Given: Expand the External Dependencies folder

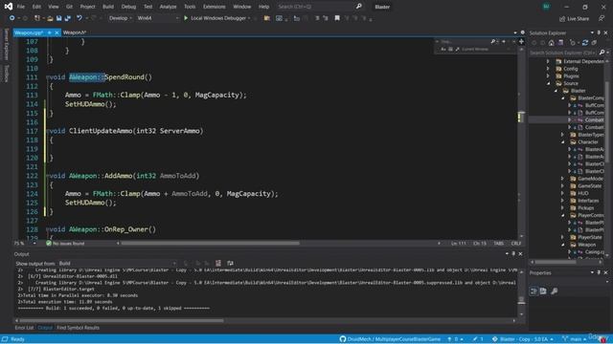Looking at the screenshot, I should point(548,61).
